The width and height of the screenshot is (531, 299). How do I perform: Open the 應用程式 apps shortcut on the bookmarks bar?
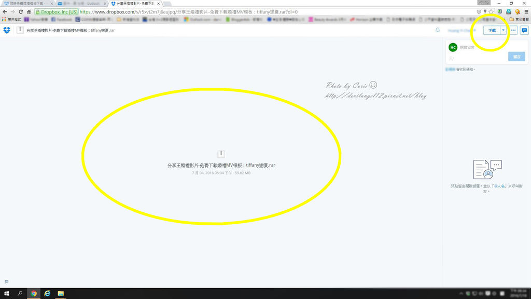tap(11, 20)
